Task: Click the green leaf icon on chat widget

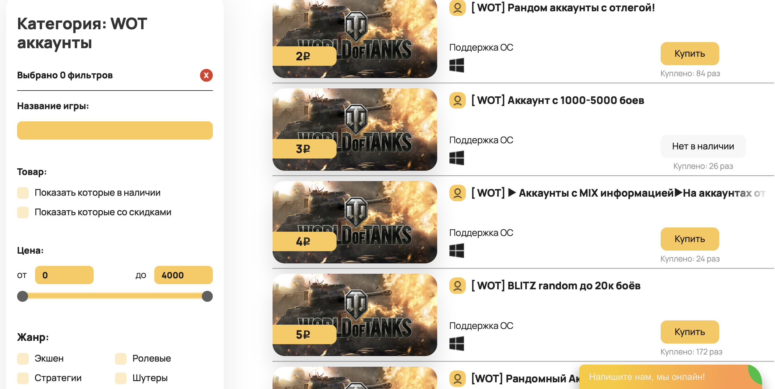Action: tap(755, 374)
